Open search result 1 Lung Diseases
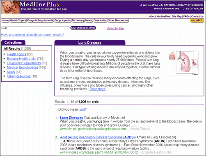 tap(71, 118)
